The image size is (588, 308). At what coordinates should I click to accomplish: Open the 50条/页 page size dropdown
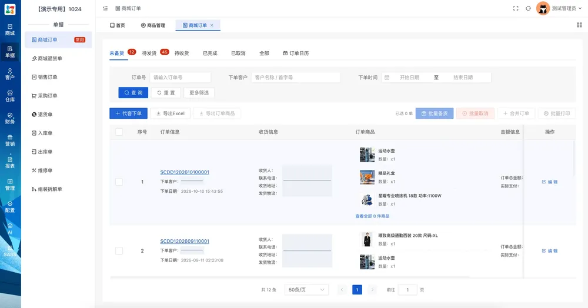pyautogui.click(x=306, y=290)
